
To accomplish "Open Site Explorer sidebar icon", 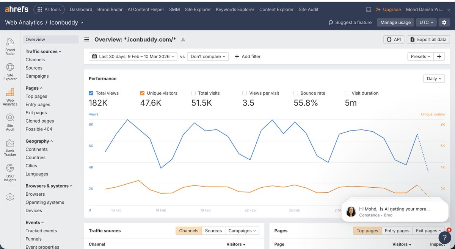I will 10,72.
